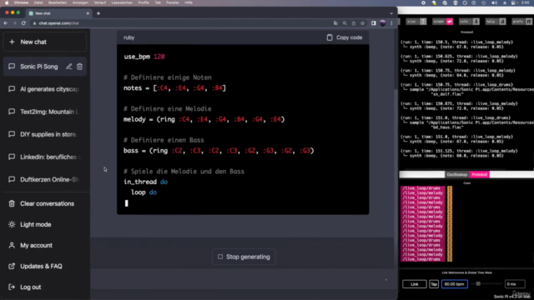The image size is (534, 300).
Task: Click the clipboard icon next to Copy code
Action: pyautogui.click(x=330, y=37)
